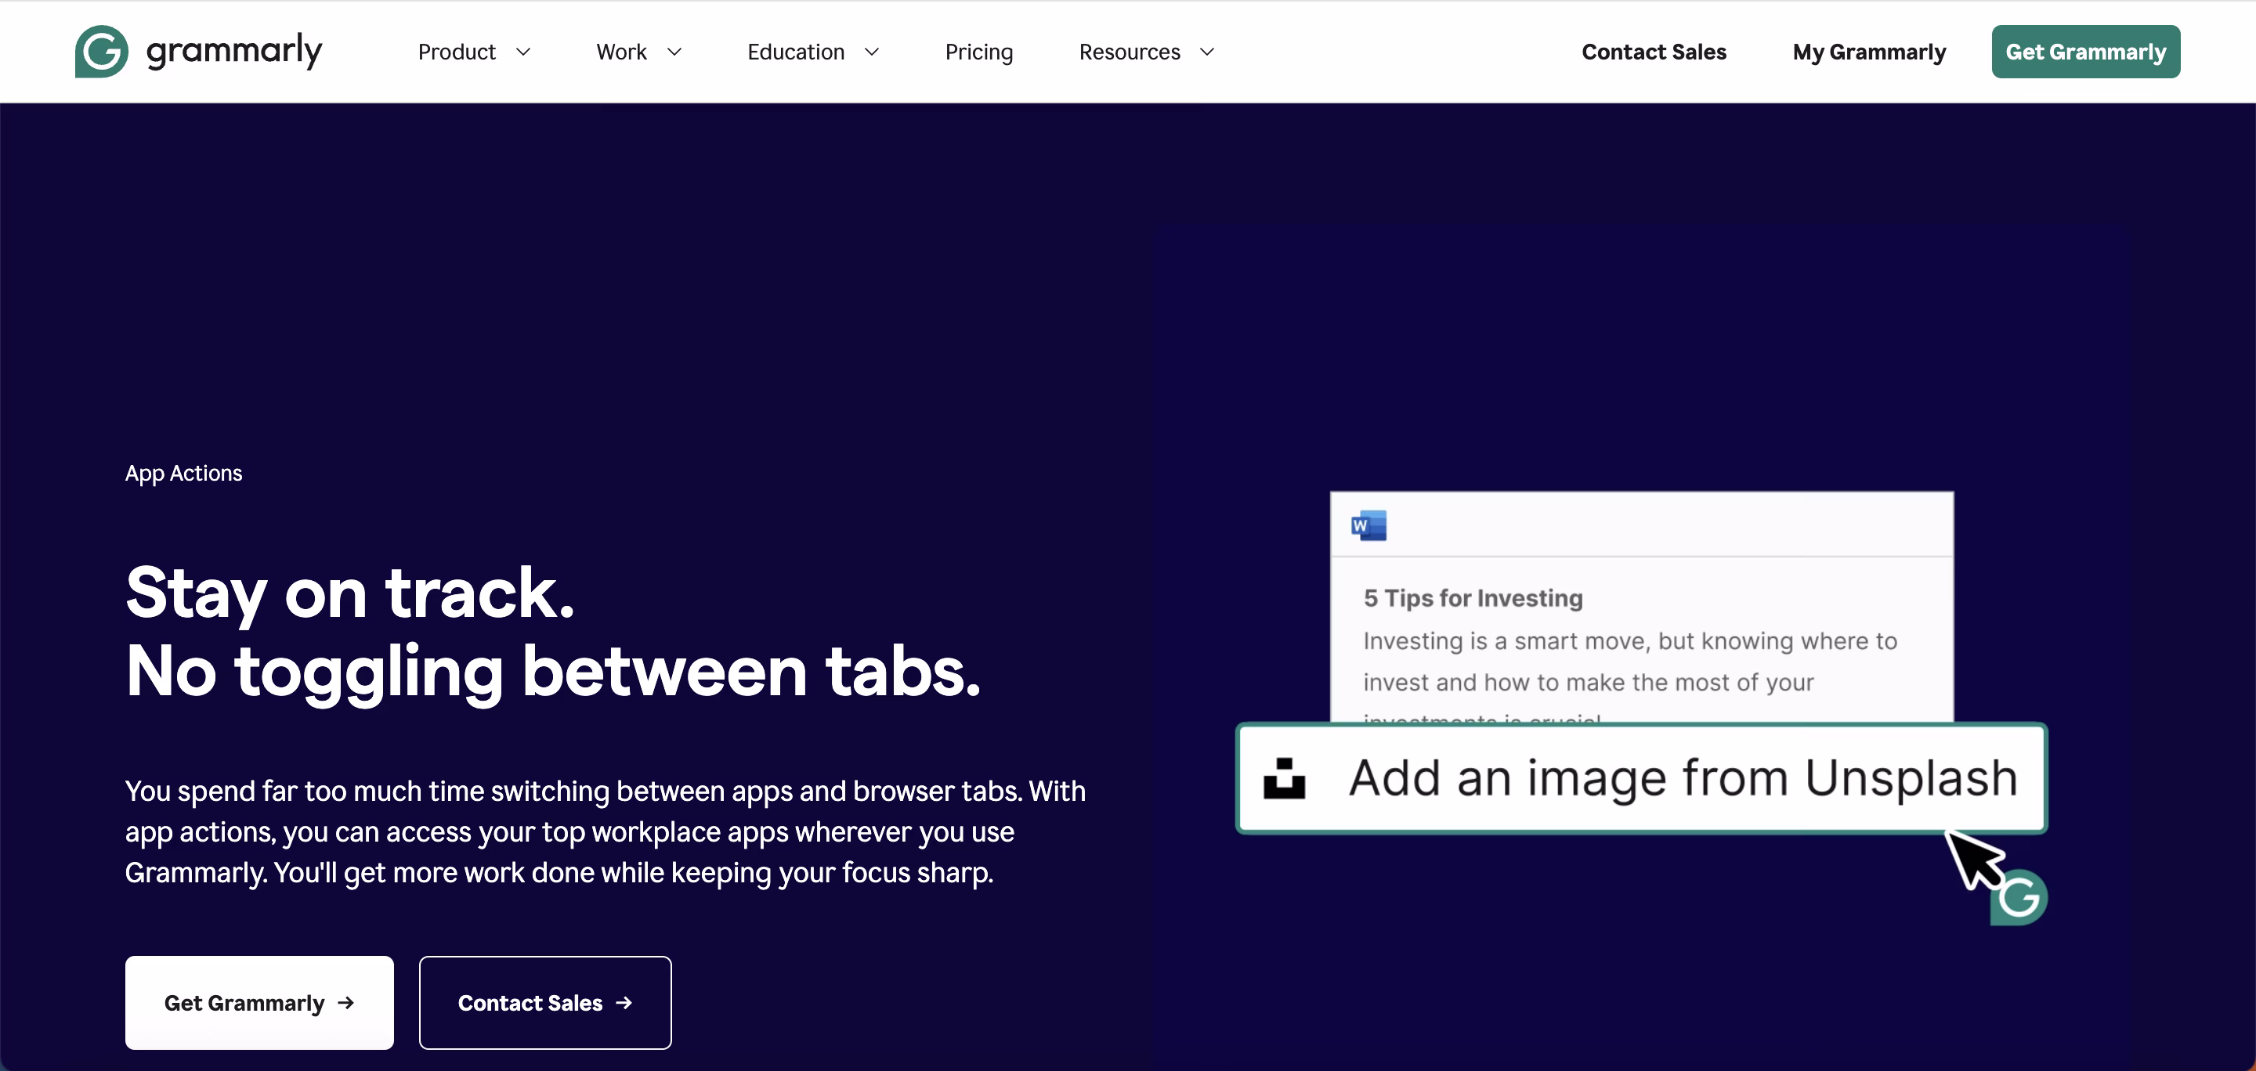Select Add an image from Unsplash action
The width and height of the screenshot is (2256, 1071).
tap(1641, 778)
